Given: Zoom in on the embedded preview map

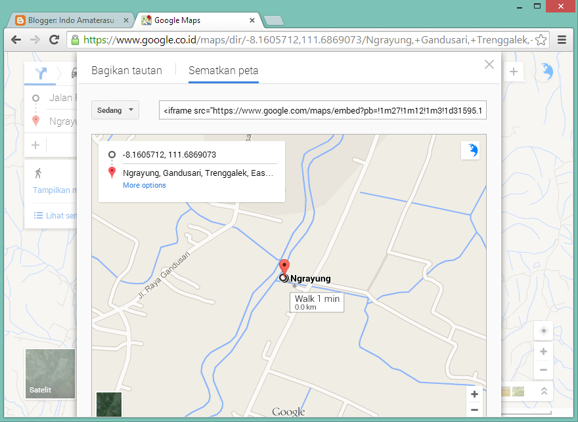Looking at the screenshot, I should click(474, 394).
